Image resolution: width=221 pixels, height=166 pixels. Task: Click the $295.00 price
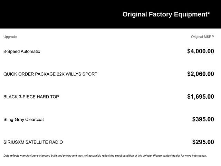[203, 142]
